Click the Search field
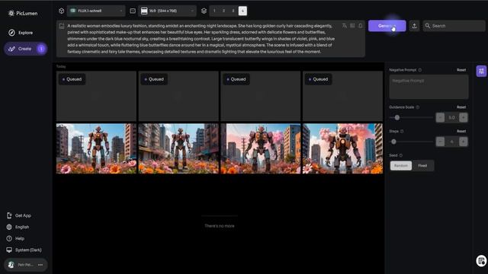This screenshot has height=274, width=488. pyautogui.click(x=454, y=26)
